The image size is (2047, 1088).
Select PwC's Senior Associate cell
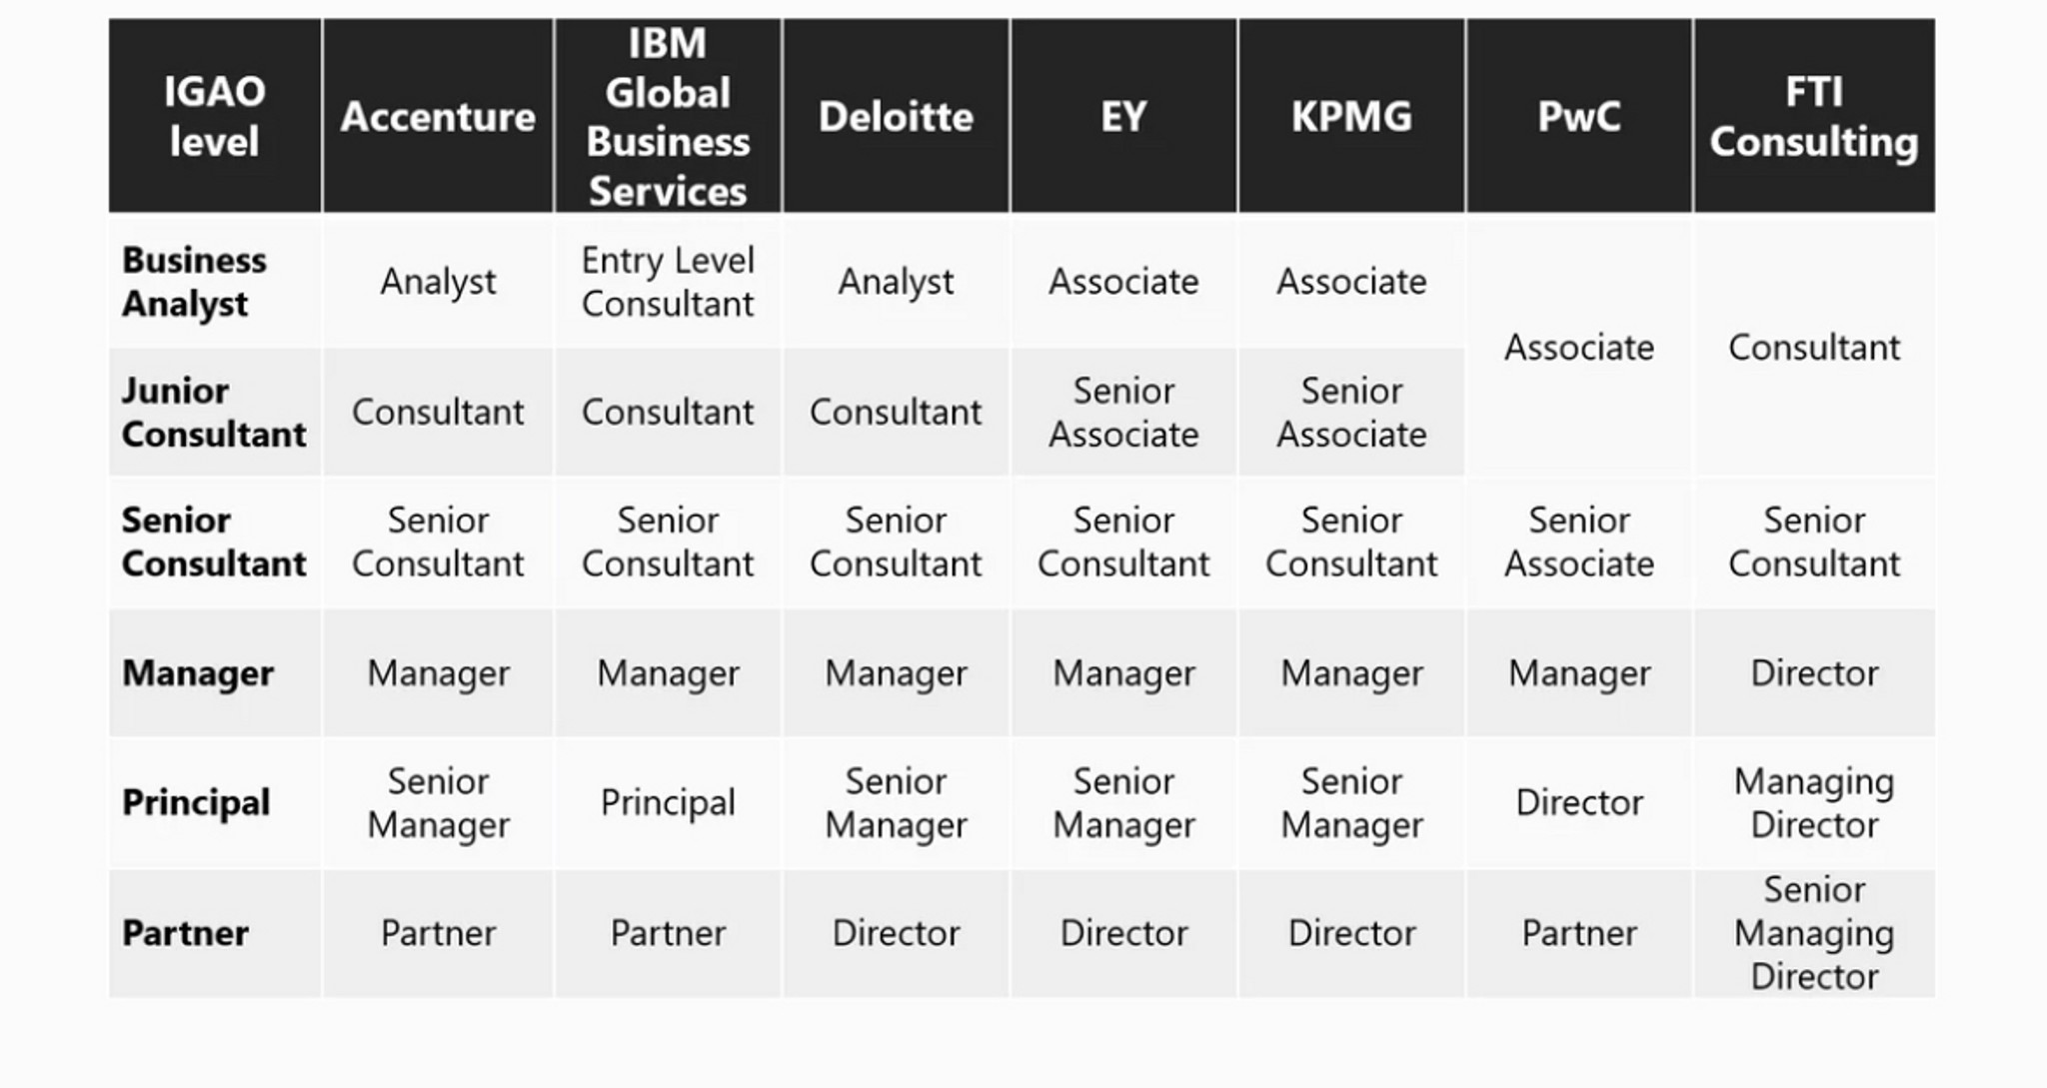pos(1579,542)
